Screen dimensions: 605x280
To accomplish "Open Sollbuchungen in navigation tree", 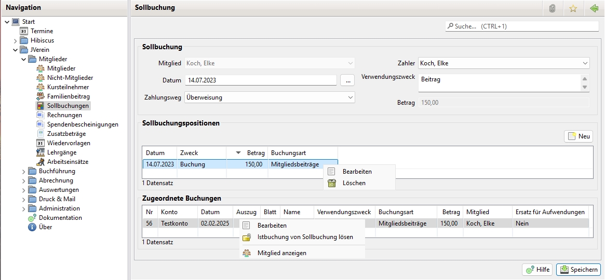I will pyautogui.click(x=68, y=106).
